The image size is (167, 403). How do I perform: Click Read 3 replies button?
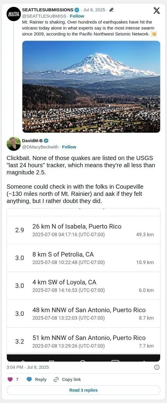point(83,390)
